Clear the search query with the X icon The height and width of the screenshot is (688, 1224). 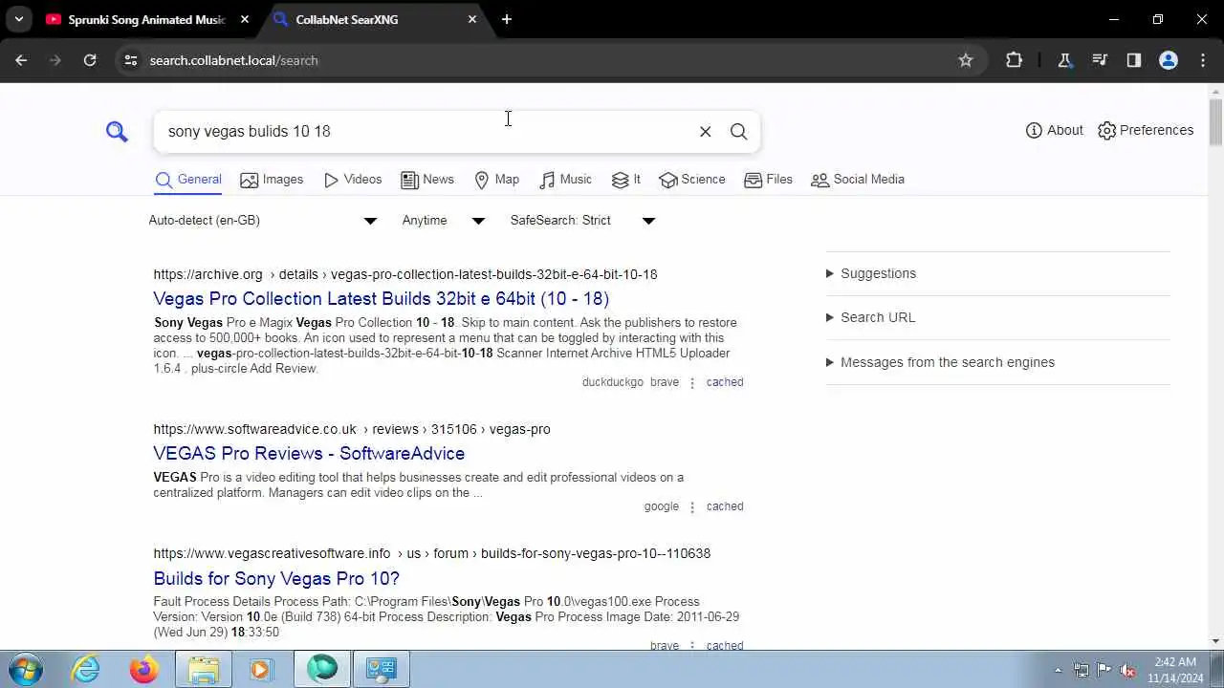[706, 132]
